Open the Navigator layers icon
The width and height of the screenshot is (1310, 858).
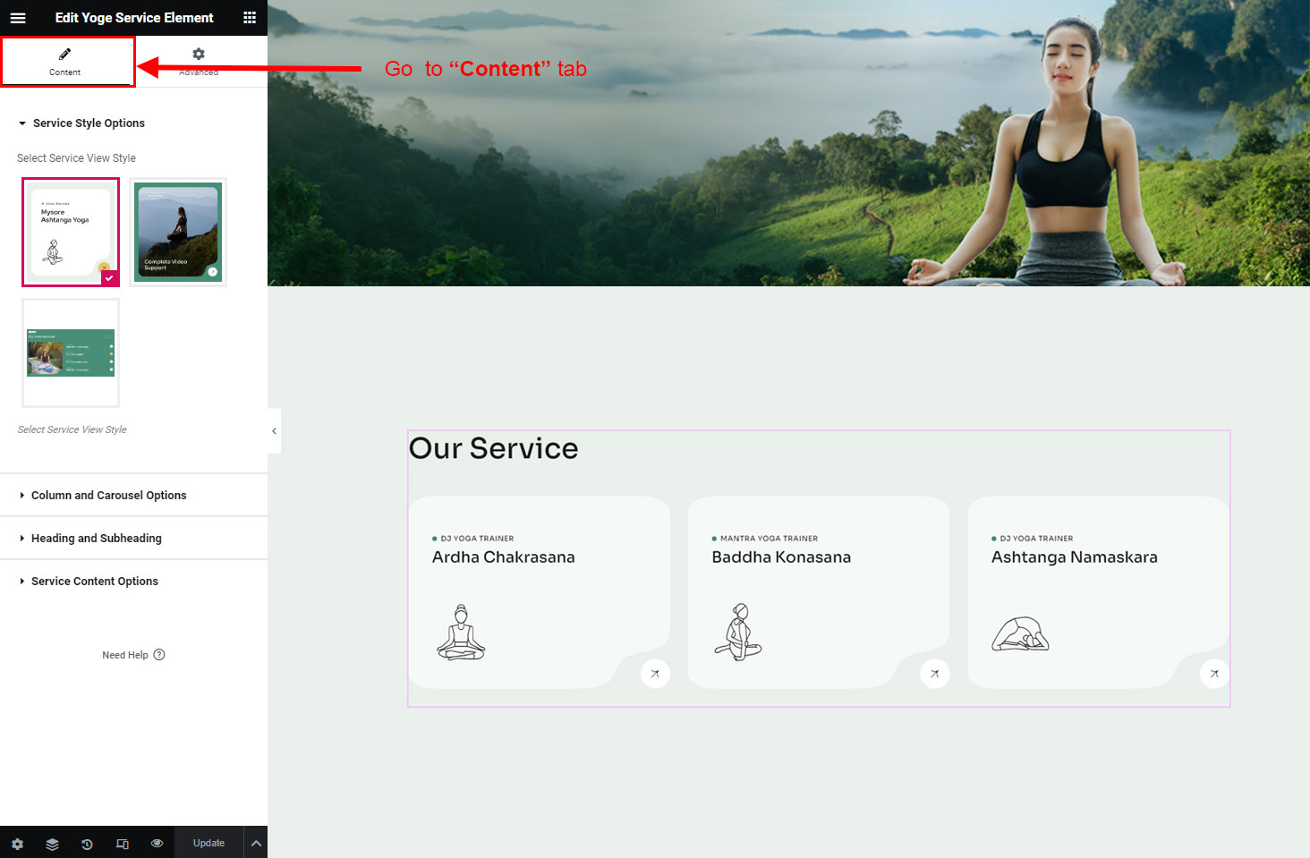[x=52, y=844]
